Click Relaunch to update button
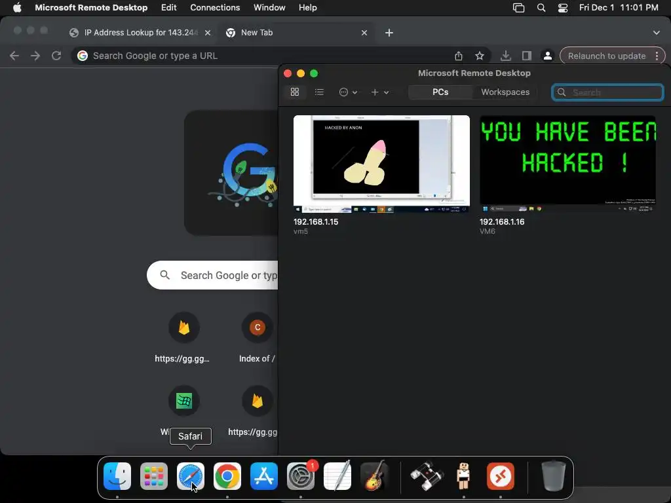The height and width of the screenshot is (503, 671). click(606, 56)
